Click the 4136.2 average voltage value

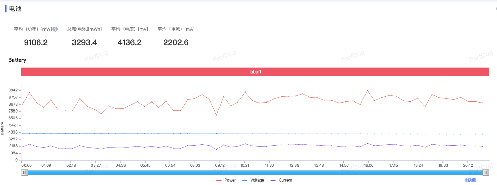point(129,42)
